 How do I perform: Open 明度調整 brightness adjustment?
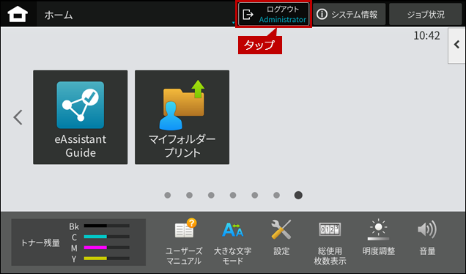pos(378,238)
